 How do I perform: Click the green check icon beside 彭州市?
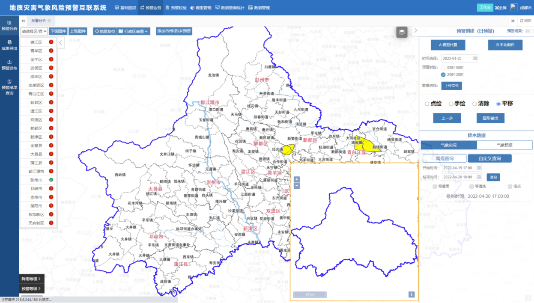(51, 180)
